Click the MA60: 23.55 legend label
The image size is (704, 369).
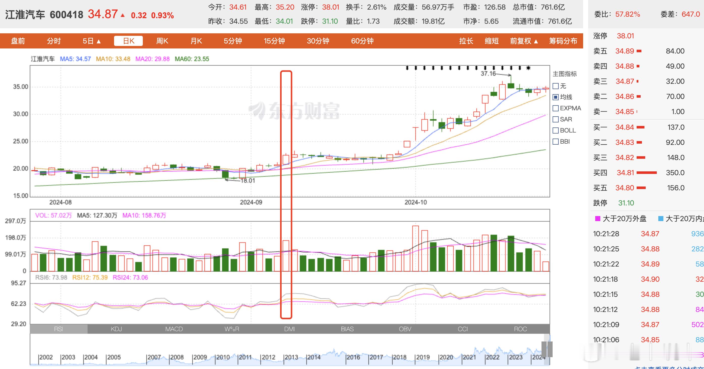[192, 59]
